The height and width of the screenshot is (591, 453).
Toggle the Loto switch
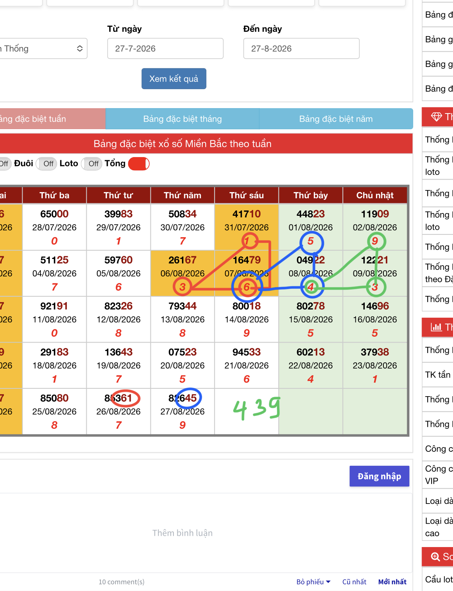[91, 164]
